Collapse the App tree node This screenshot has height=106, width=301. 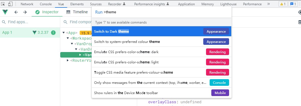pos(64,33)
